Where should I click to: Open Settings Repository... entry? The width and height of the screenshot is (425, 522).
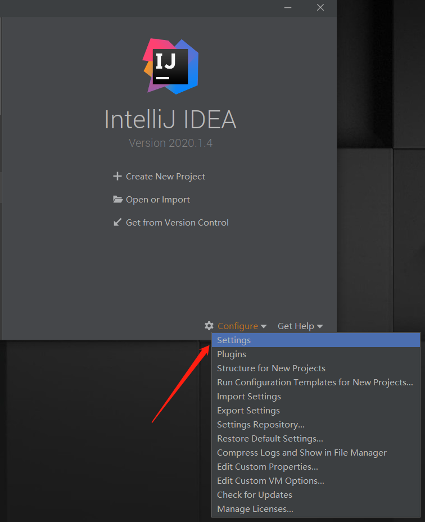pyautogui.click(x=316, y=425)
